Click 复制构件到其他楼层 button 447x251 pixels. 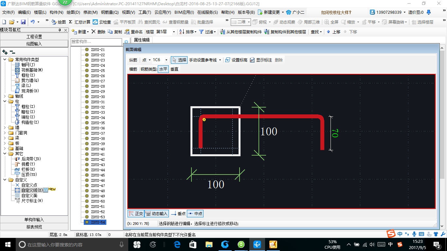coord(285,32)
